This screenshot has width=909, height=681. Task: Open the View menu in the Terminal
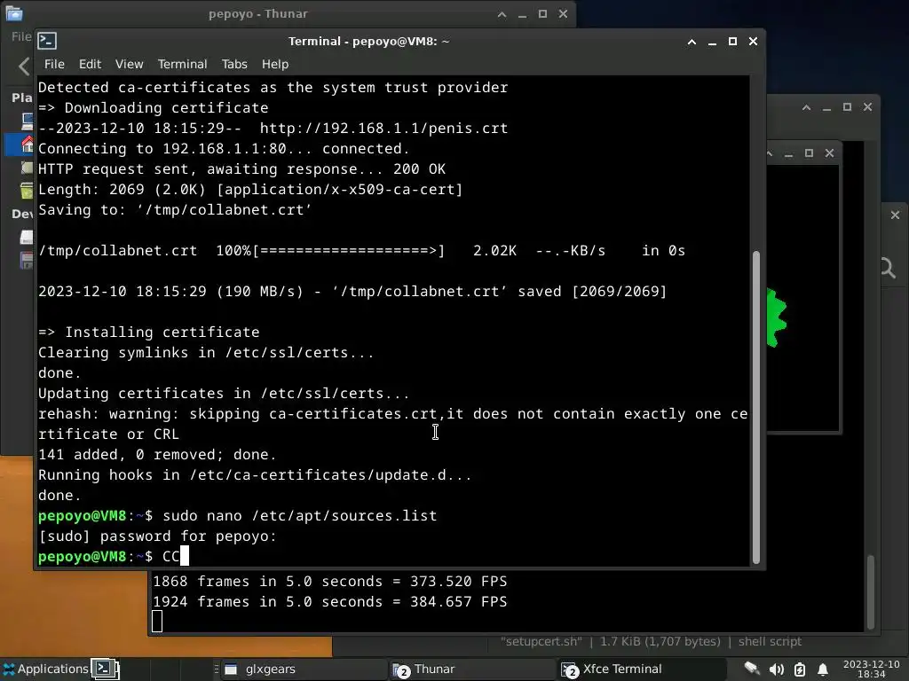tap(129, 64)
